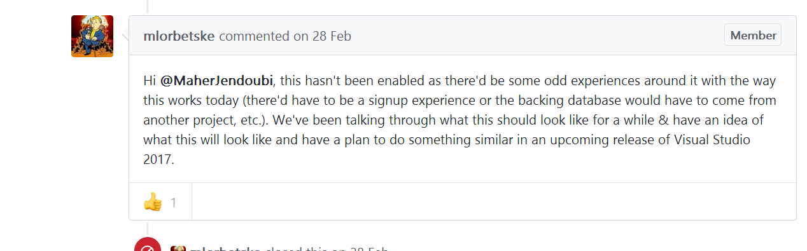Screen dimensions: 807x251
Task: Open the small avatar in closed event
Action: (x=178, y=248)
